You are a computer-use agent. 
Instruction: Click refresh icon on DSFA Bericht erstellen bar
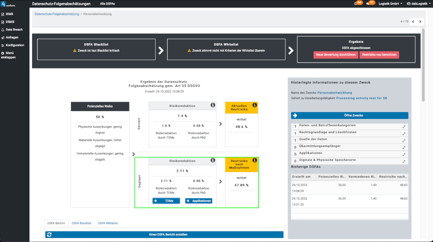(49, 234)
